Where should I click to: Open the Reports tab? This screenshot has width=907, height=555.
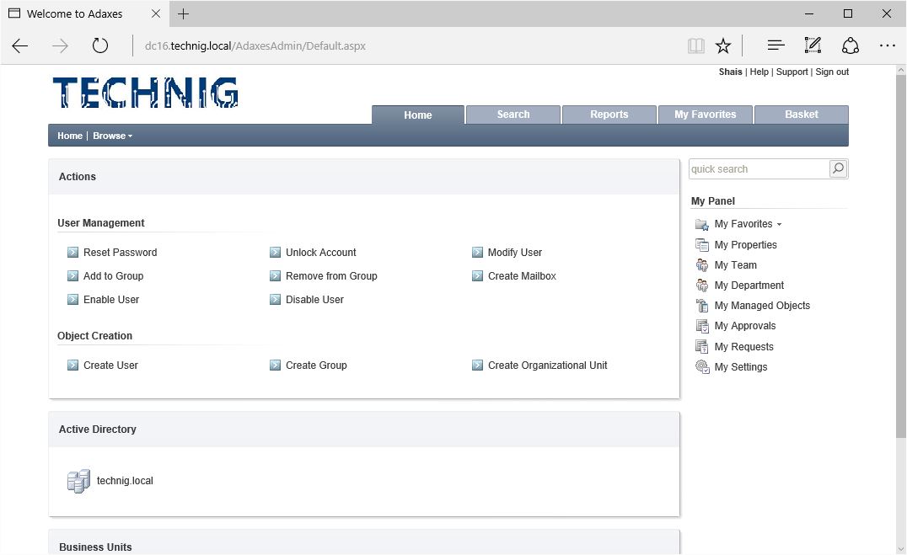click(x=609, y=115)
